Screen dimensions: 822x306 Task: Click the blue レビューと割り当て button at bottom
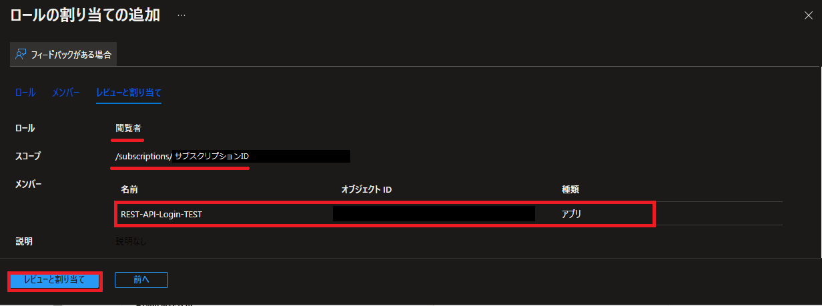[x=55, y=280]
